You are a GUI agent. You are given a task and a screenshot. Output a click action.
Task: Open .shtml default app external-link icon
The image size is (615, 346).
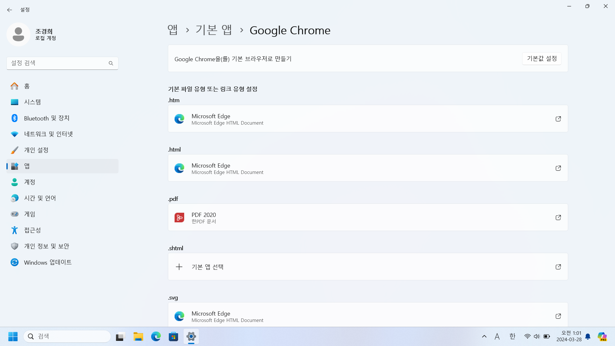click(x=558, y=267)
